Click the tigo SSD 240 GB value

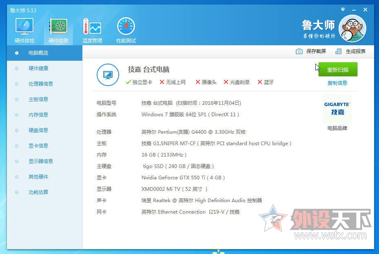[x=178, y=166]
